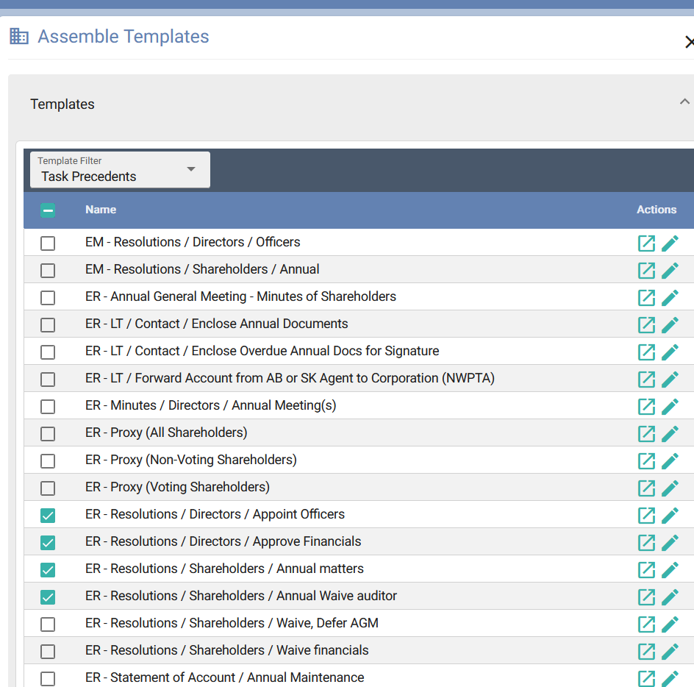This screenshot has width=694, height=687.
Task: Edit 'ER - Proxy (All Shareholders)' template
Action: [x=670, y=434]
